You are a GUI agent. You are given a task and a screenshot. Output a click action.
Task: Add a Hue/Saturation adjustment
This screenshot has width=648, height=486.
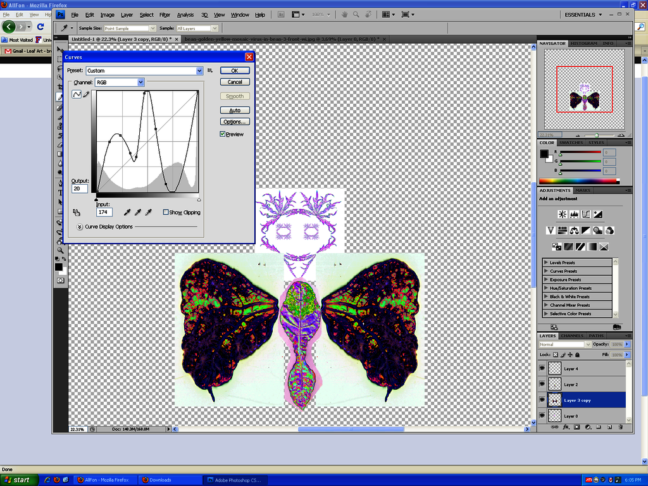coord(563,230)
